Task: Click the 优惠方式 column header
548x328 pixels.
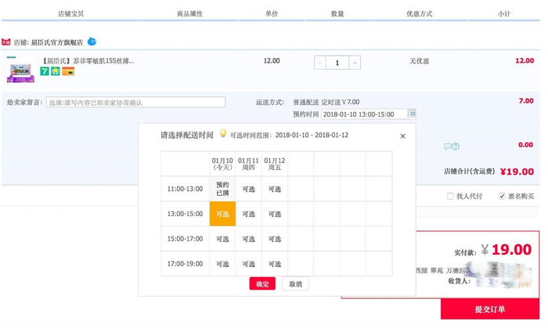Action: tap(419, 13)
